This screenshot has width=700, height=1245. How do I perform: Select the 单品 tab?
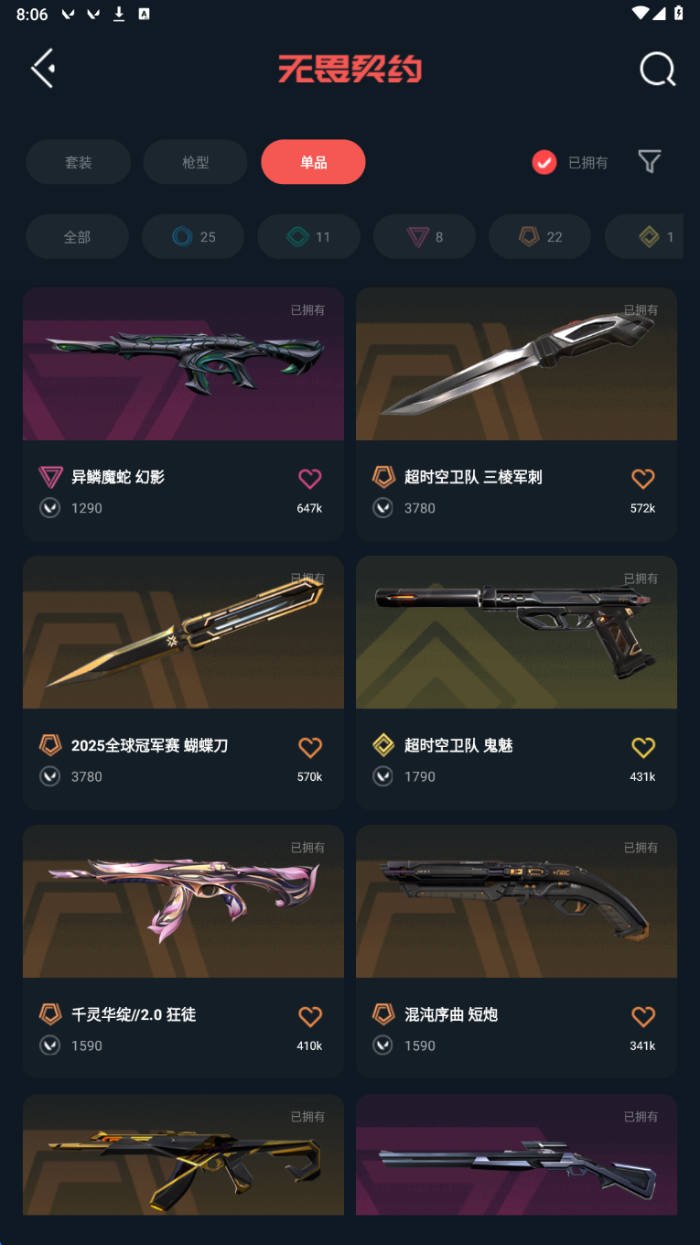(x=313, y=162)
